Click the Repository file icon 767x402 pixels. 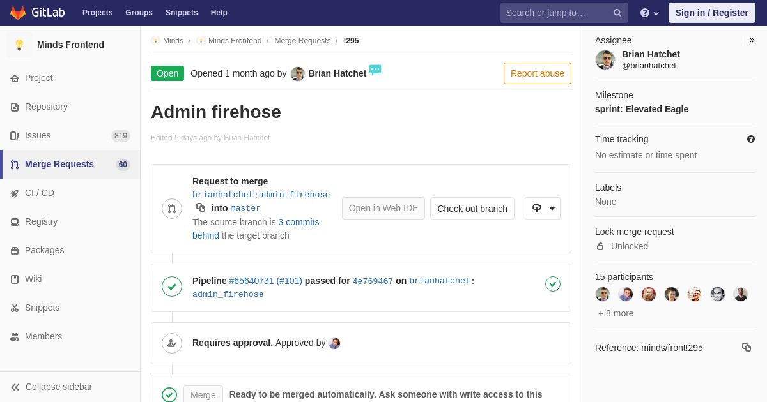tap(15, 107)
